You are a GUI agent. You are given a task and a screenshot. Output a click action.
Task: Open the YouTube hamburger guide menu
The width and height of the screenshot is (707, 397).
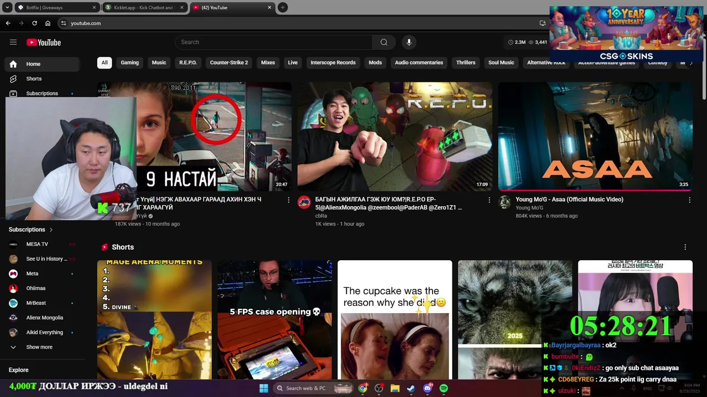pos(13,42)
